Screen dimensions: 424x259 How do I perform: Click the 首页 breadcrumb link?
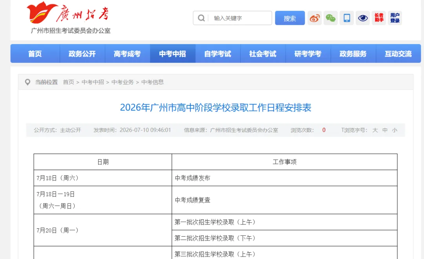coord(68,82)
